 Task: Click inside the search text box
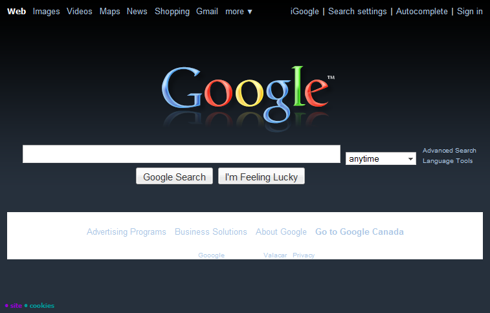click(x=181, y=154)
